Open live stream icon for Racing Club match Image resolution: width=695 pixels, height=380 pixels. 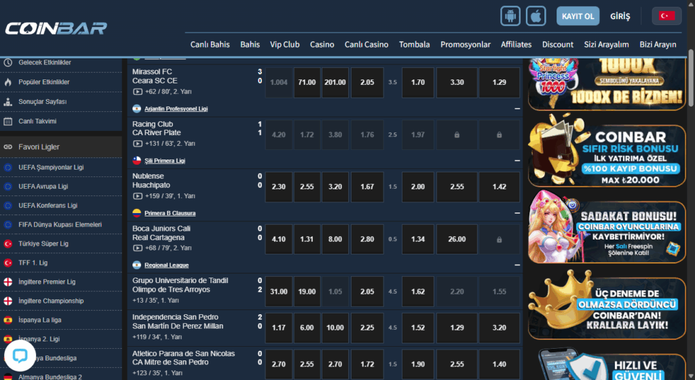(138, 143)
